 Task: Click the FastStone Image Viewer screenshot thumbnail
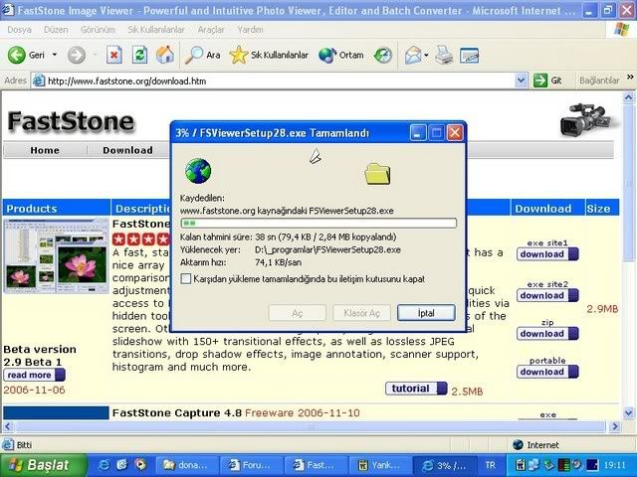(57, 256)
